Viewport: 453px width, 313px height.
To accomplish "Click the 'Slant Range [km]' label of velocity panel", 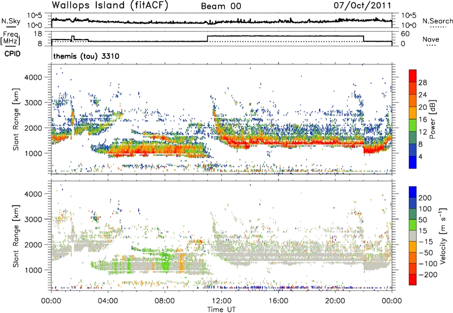I will tap(16, 236).
